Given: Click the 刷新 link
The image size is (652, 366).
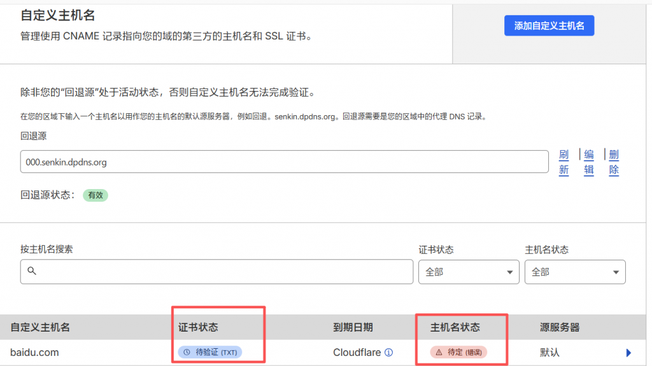Looking at the screenshot, I should tap(563, 162).
